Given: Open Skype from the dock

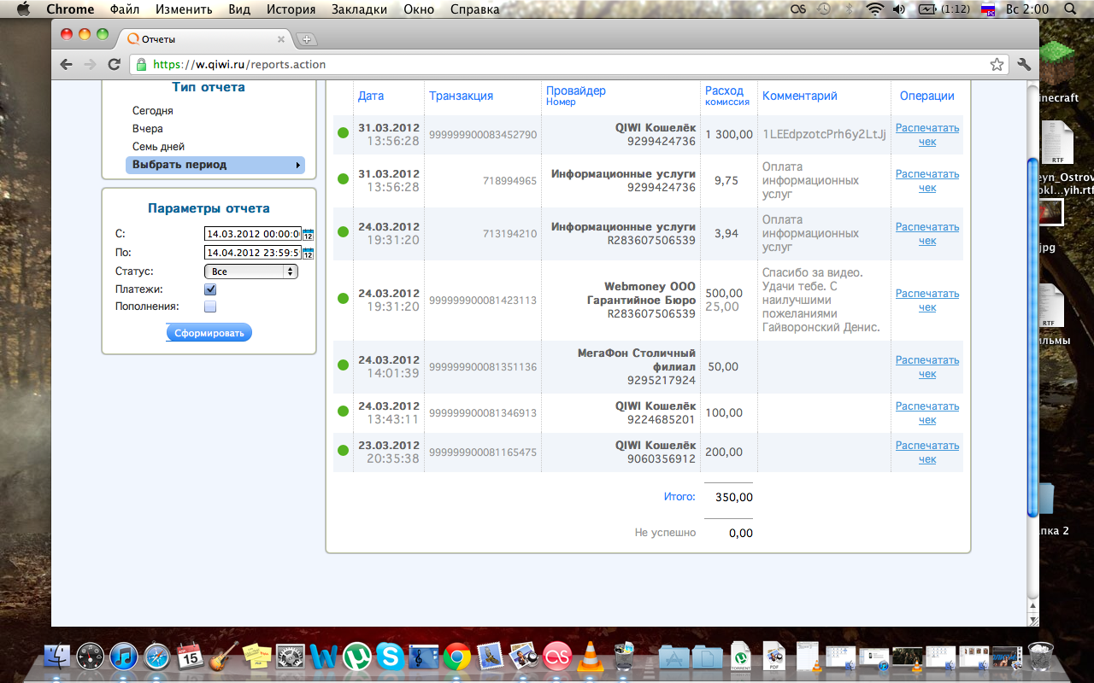Looking at the screenshot, I should 391,656.
